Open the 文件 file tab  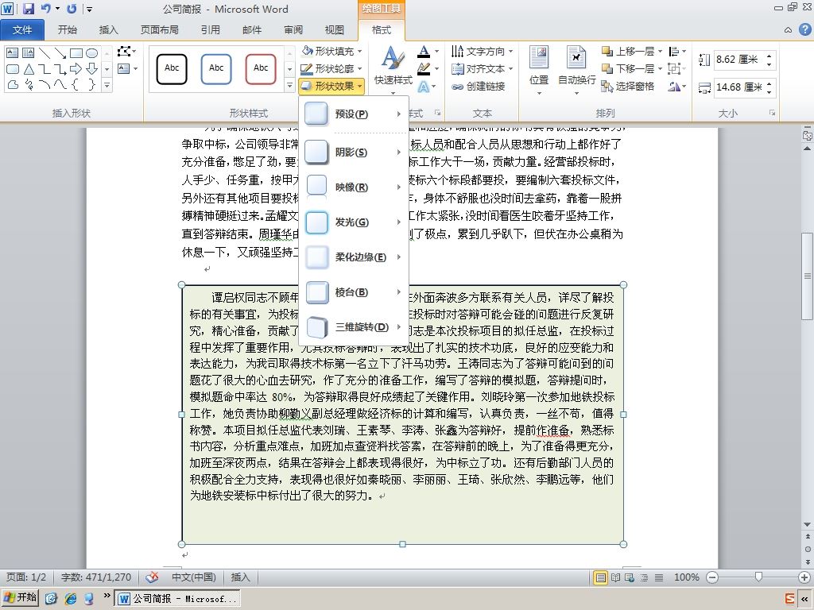click(x=22, y=30)
